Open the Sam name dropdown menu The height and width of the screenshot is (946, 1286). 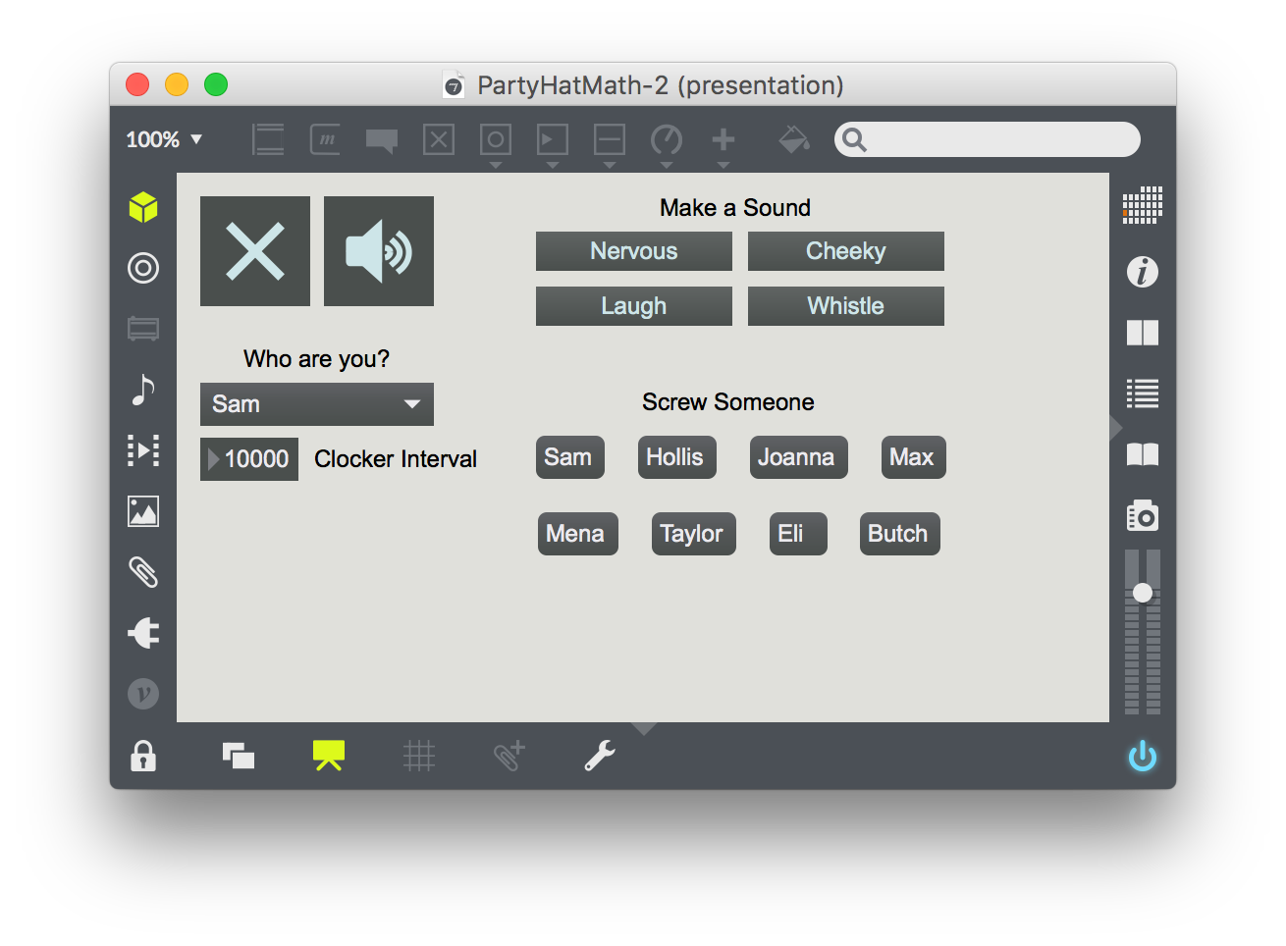pos(317,404)
